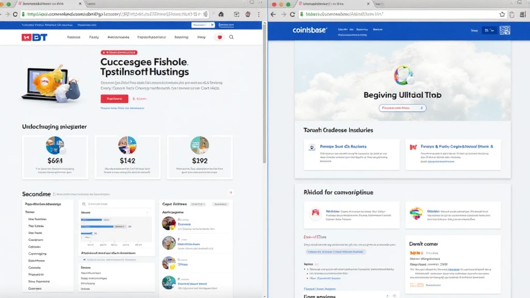
Task: Open the last BT nav item before the heart
Action: pos(201,37)
